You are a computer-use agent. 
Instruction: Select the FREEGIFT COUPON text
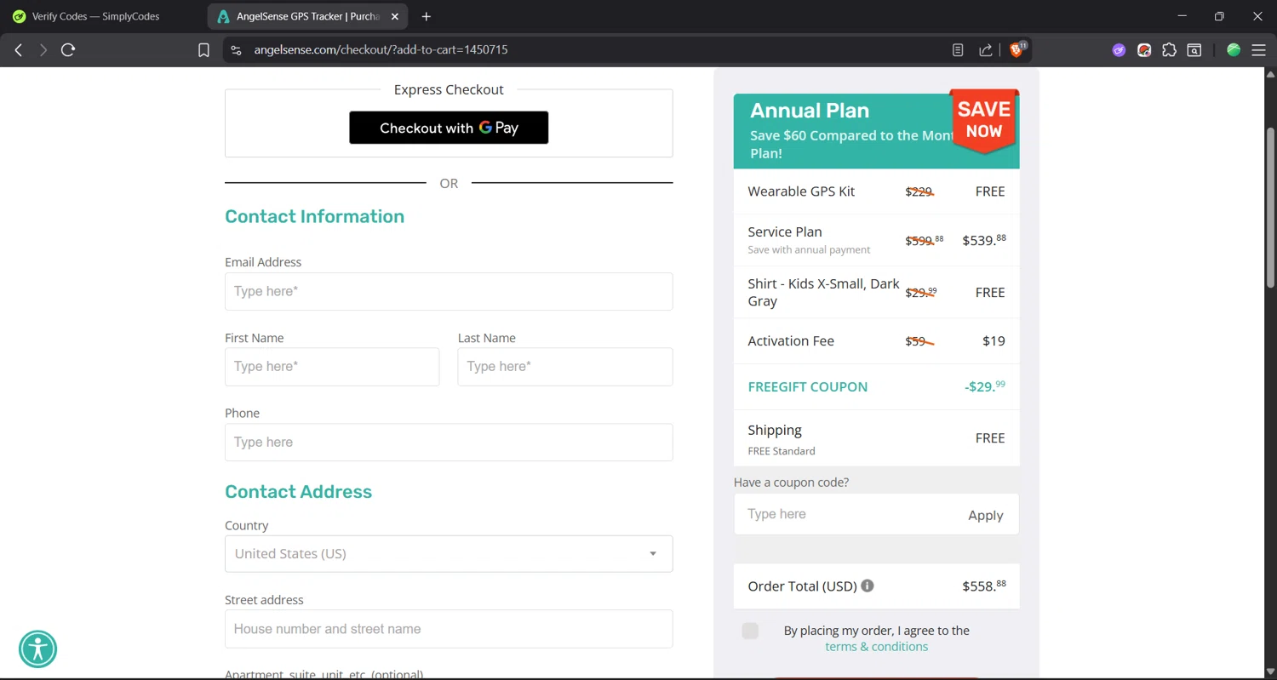point(808,386)
